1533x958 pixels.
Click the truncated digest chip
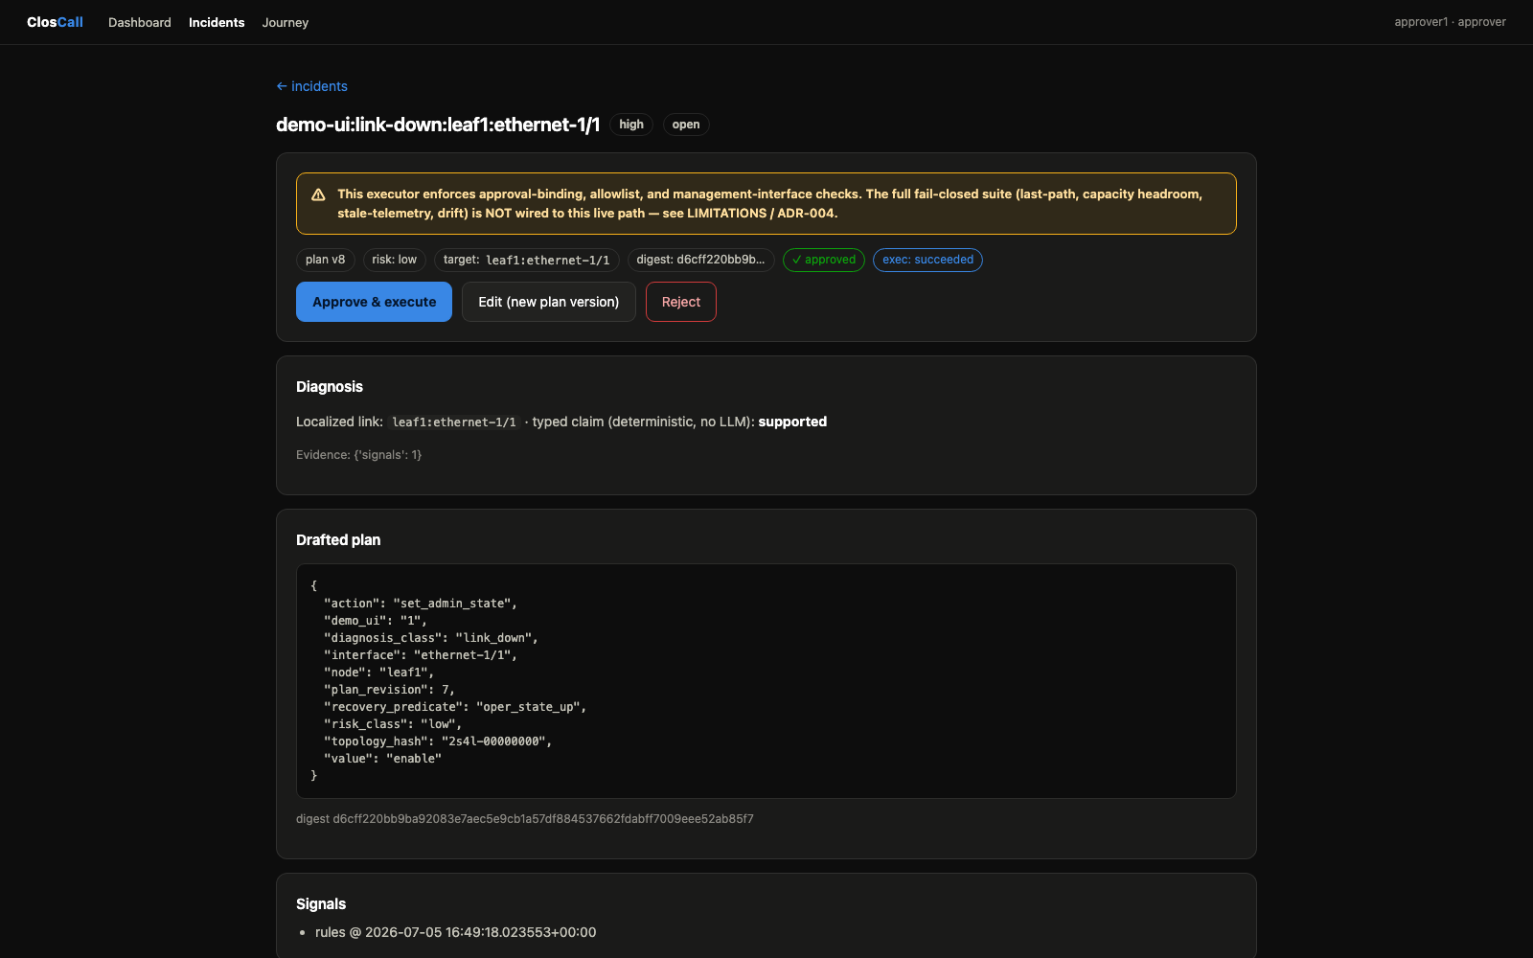click(x=701, y=260)
